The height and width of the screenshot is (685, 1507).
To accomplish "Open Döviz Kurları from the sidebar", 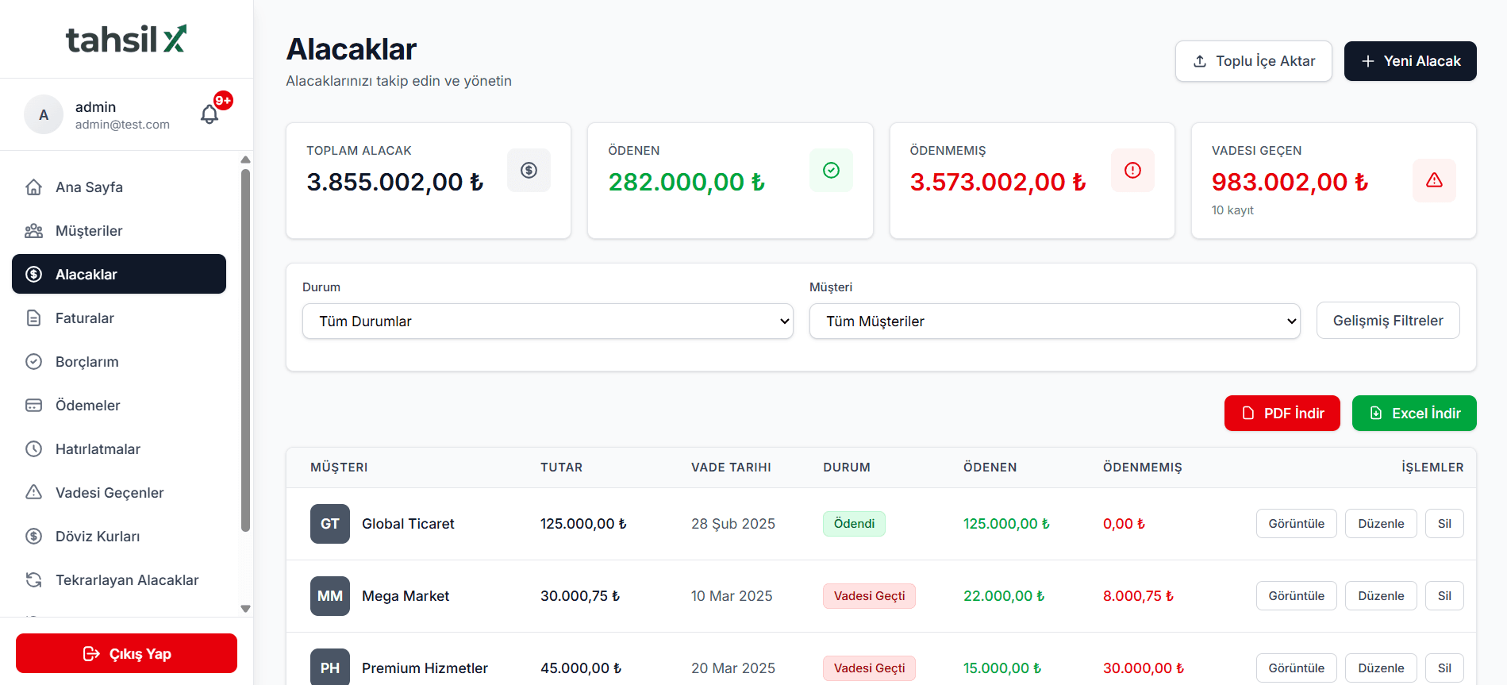I will pos(98,537).
